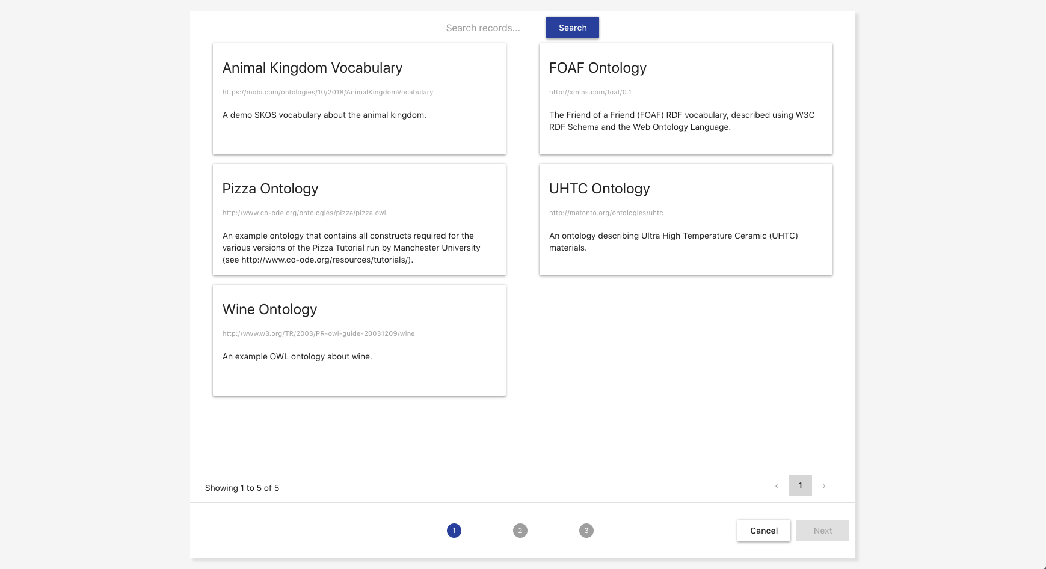Choose the Pizza Ontology record
This screenshot has height=569, width=1046.
pos(359,220)
